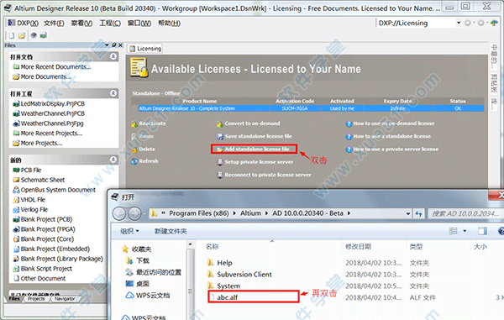The width and height of the screenshot is (504, 320).
Task: Switch to the Projects panel tab
Action: (x=36, y=299)
